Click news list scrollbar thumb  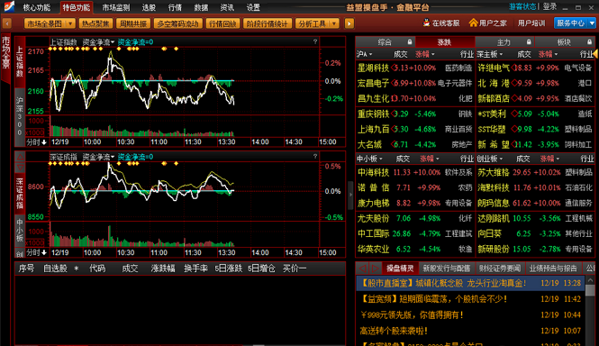coord(590,289)
